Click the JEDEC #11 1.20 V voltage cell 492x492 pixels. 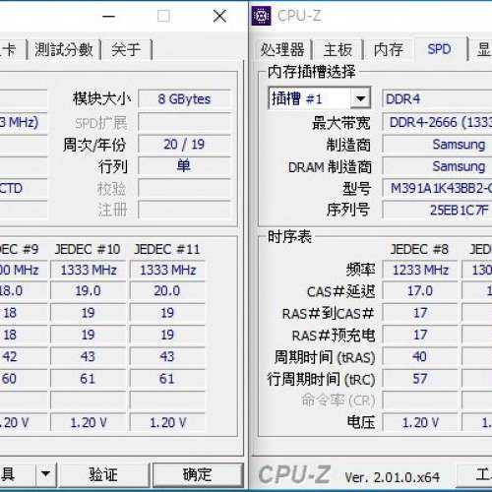tap(167, 422)
